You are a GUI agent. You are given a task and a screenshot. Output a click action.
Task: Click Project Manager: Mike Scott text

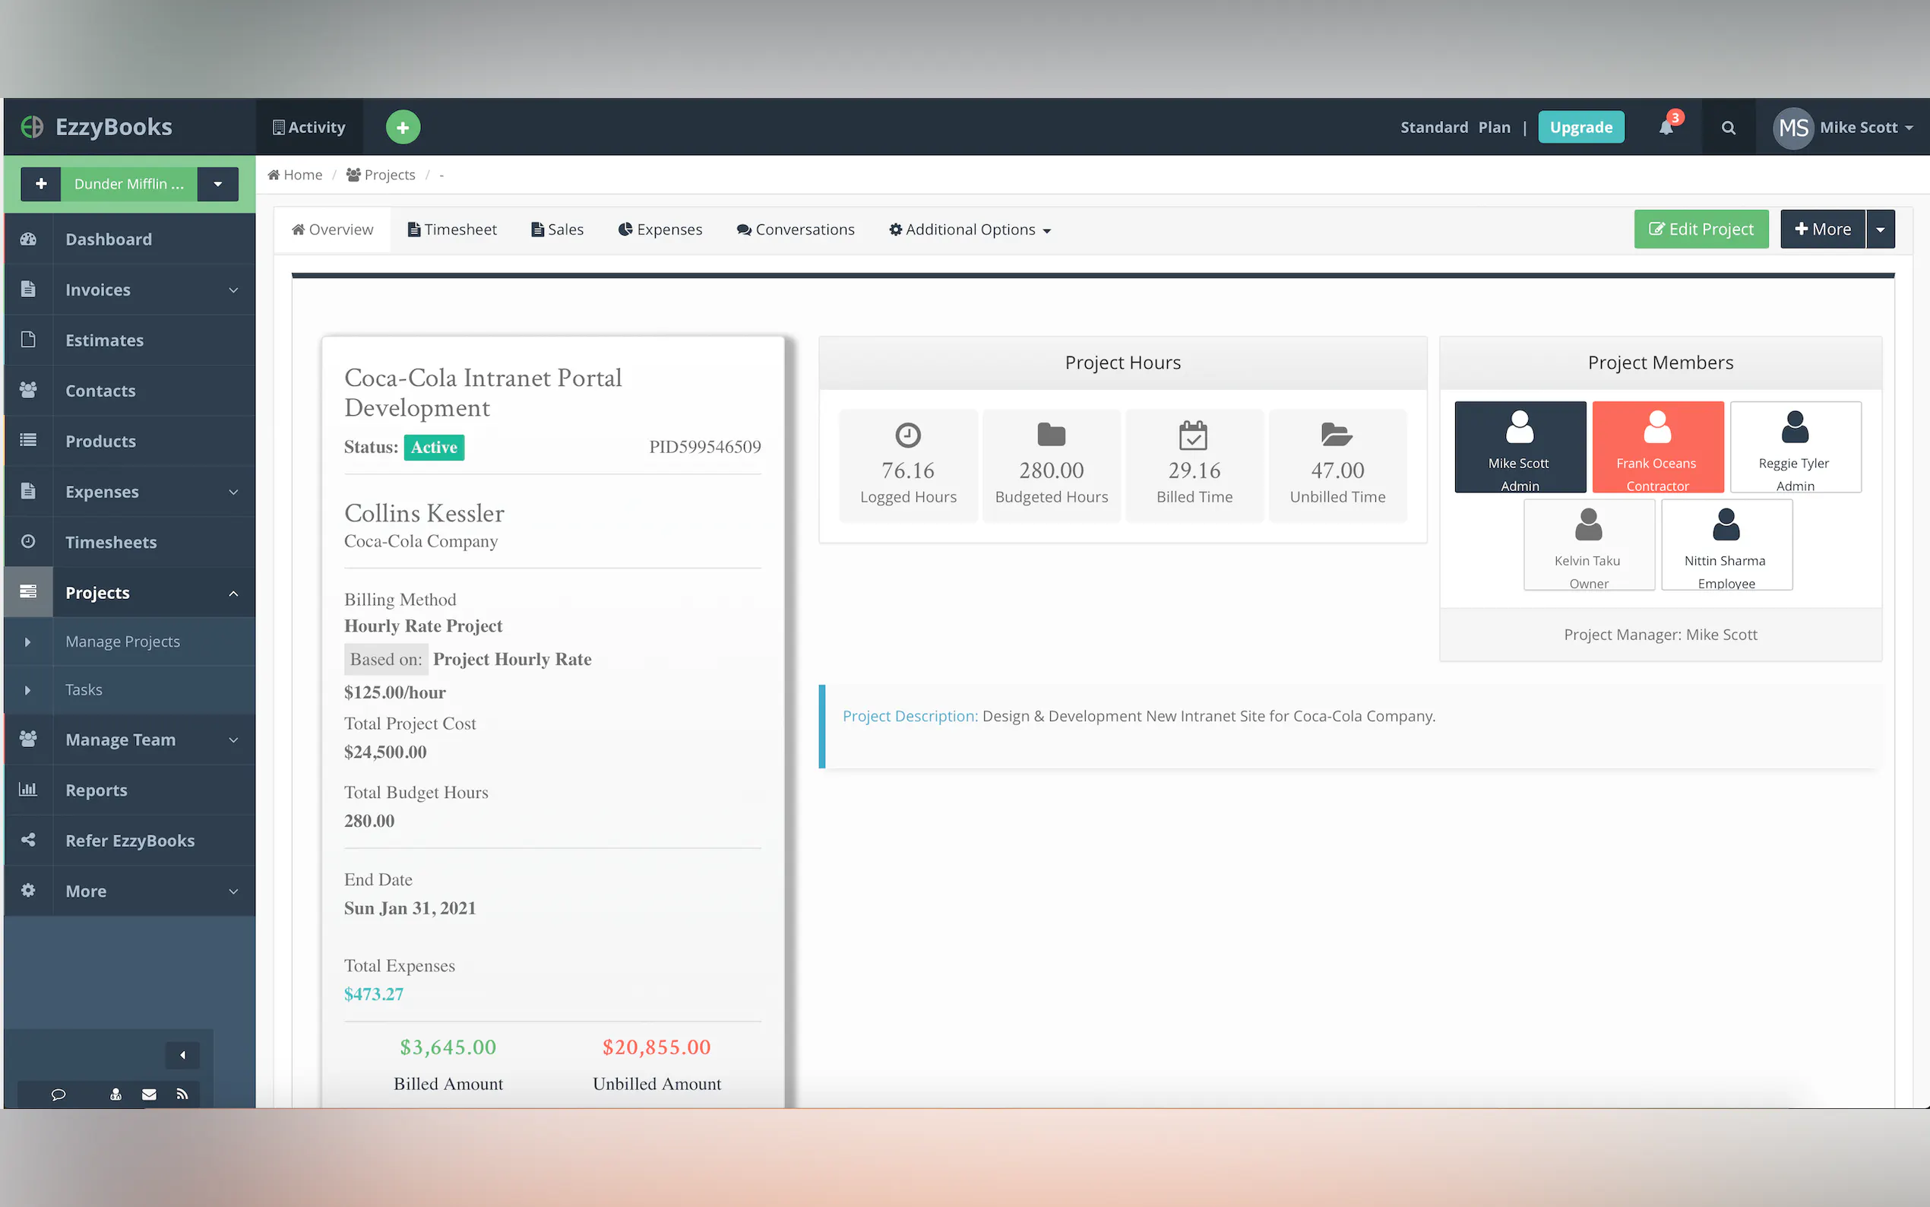point(1660,635)
